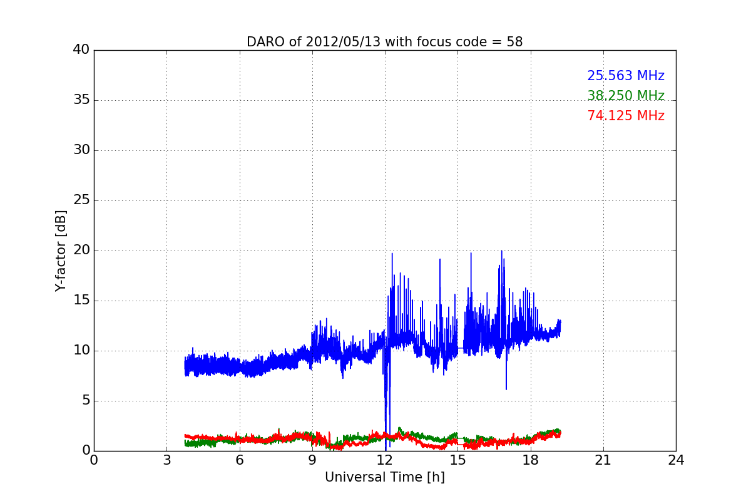Click x-axis tick label 24
The width and height of the screenshot is (751, 501).
pyautogui.click(x=676, y=460)
